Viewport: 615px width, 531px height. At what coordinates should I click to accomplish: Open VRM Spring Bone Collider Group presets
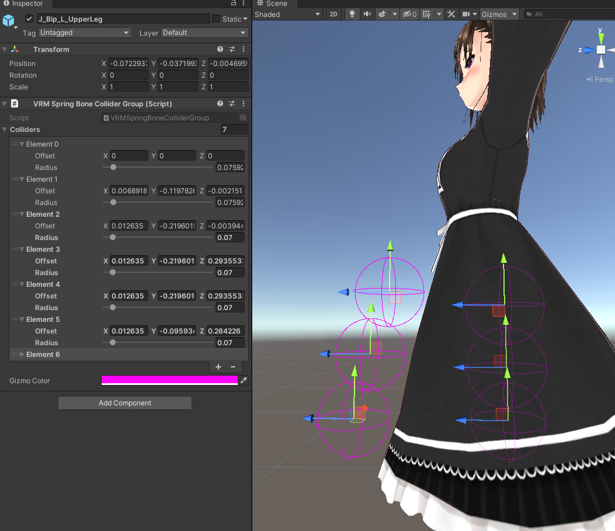[232, 103]
